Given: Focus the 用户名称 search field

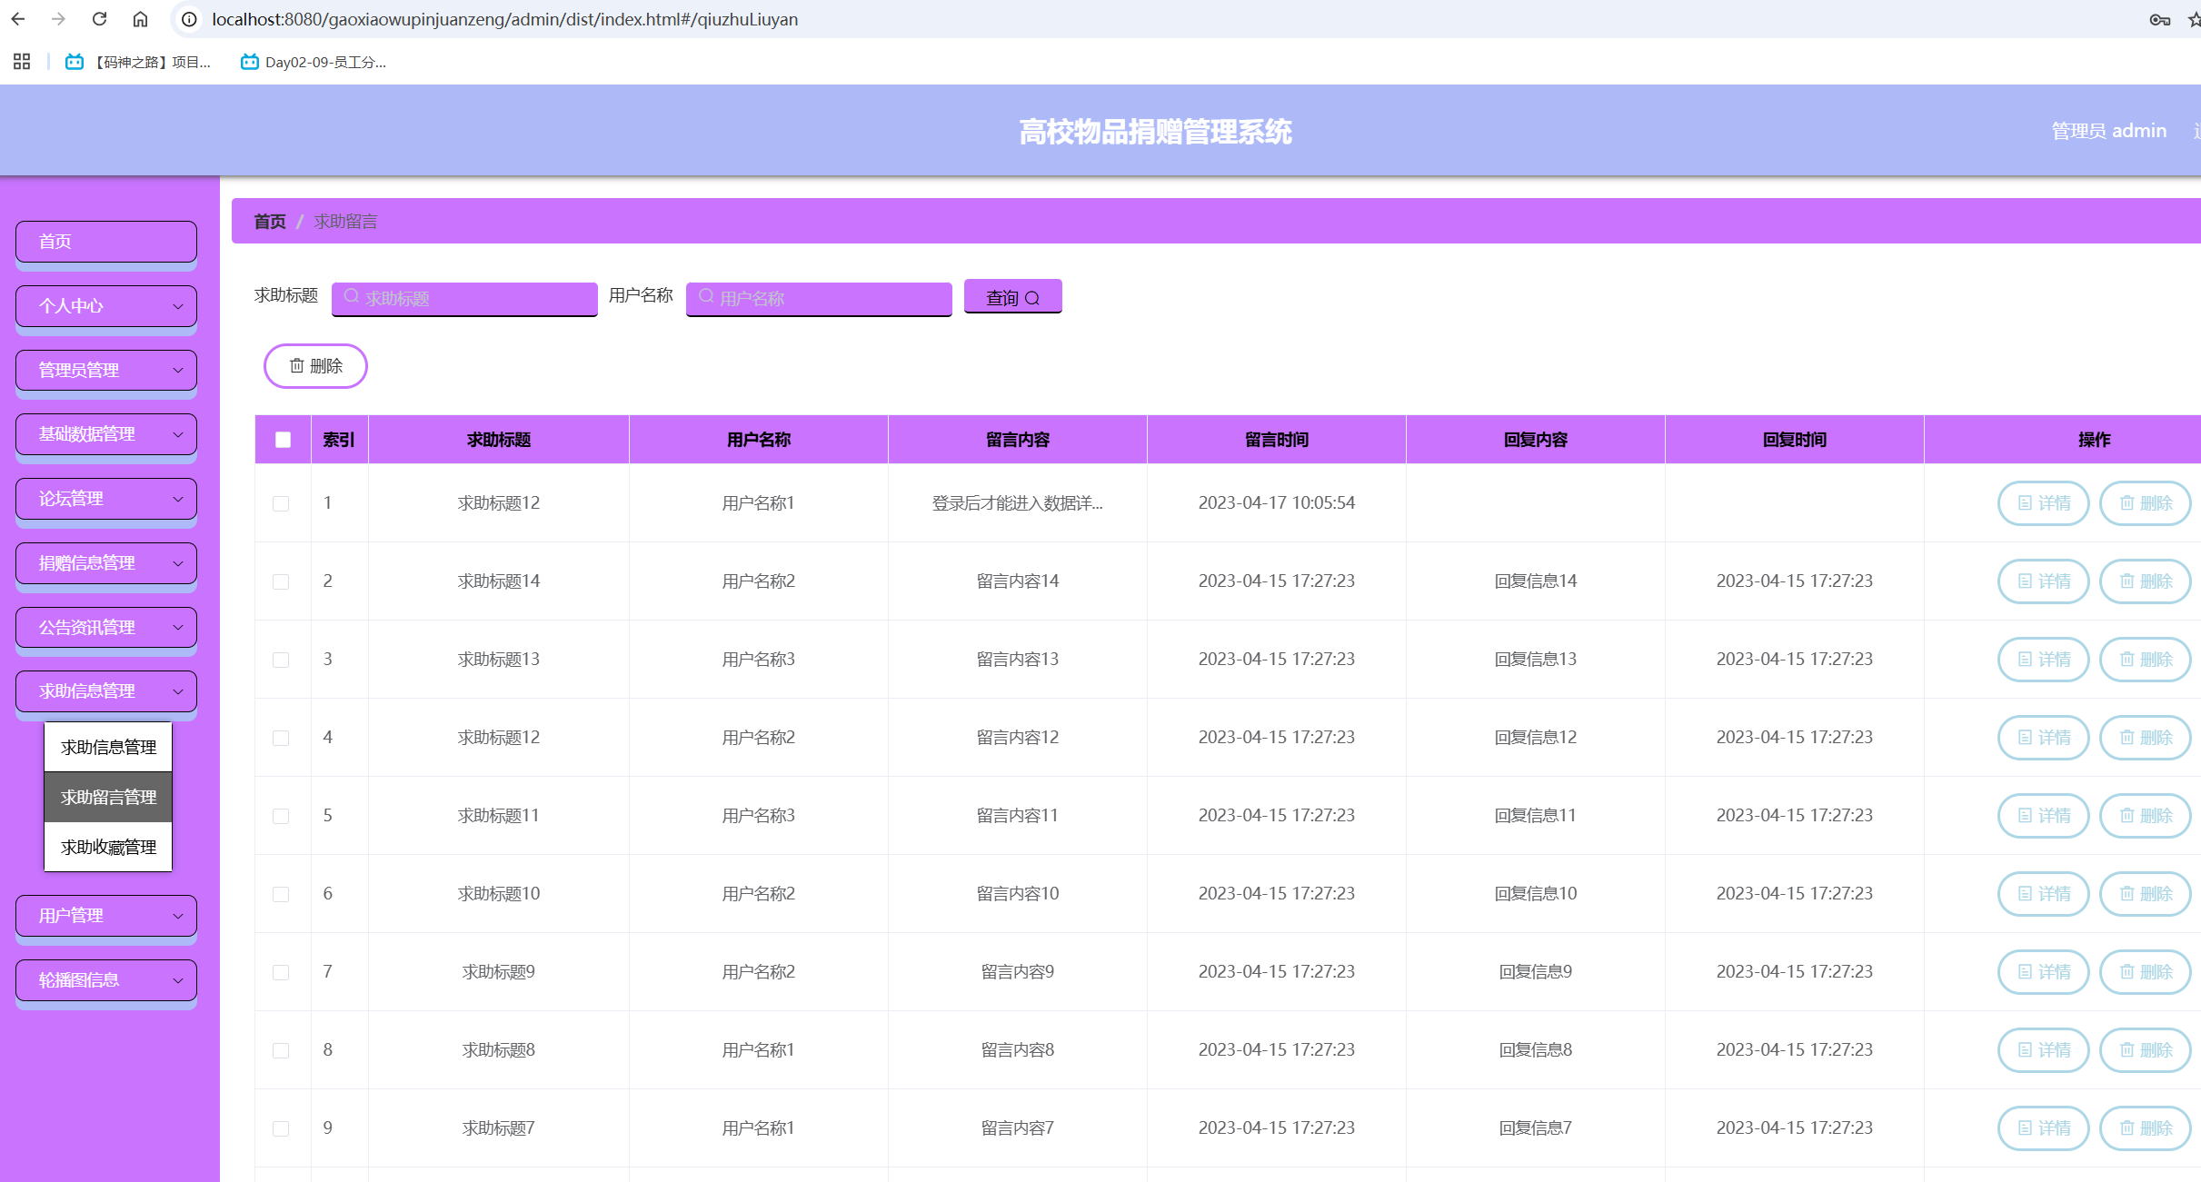Looking at the screenshot, I should click(819, 299).
